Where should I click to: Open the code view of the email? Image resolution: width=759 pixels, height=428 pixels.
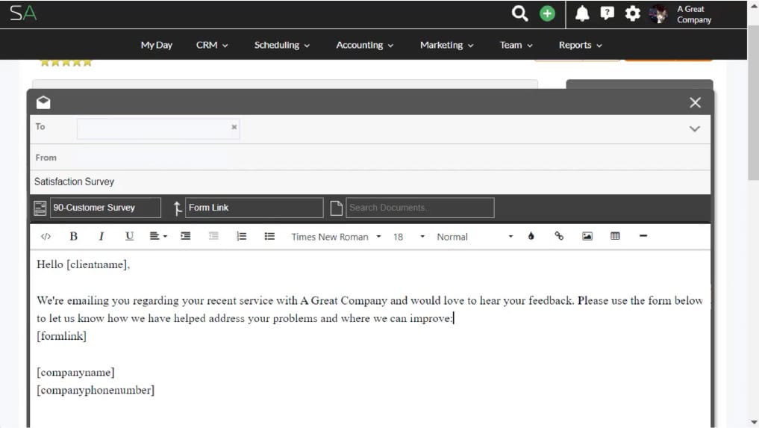pos(46,236)
